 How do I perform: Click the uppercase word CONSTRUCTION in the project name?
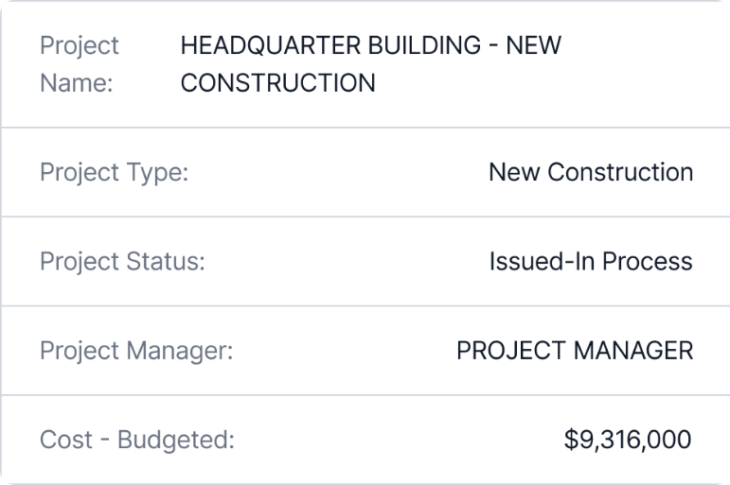[x=277, y=83]
